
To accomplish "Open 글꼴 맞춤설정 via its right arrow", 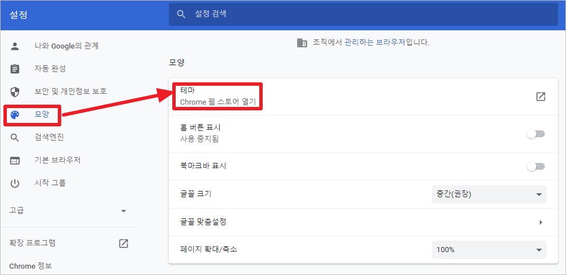I will click(541, 222).
